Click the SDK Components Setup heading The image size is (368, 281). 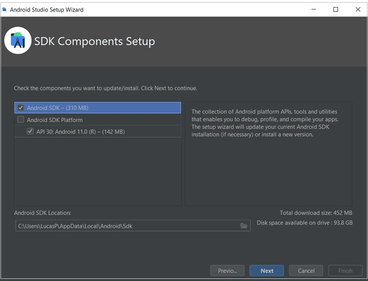[94, 41]
